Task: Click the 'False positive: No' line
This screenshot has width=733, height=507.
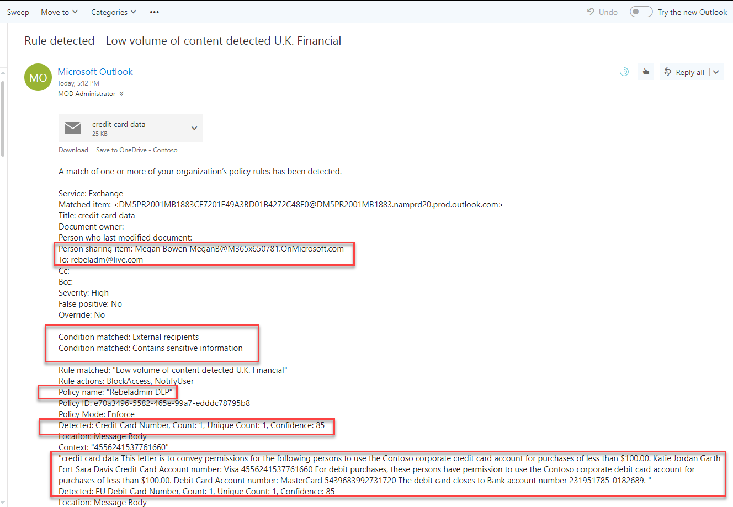Action: click(90, 304)
